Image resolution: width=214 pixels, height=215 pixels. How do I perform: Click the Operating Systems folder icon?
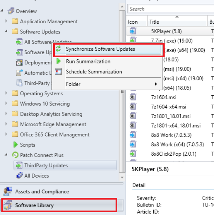point(15,93)
